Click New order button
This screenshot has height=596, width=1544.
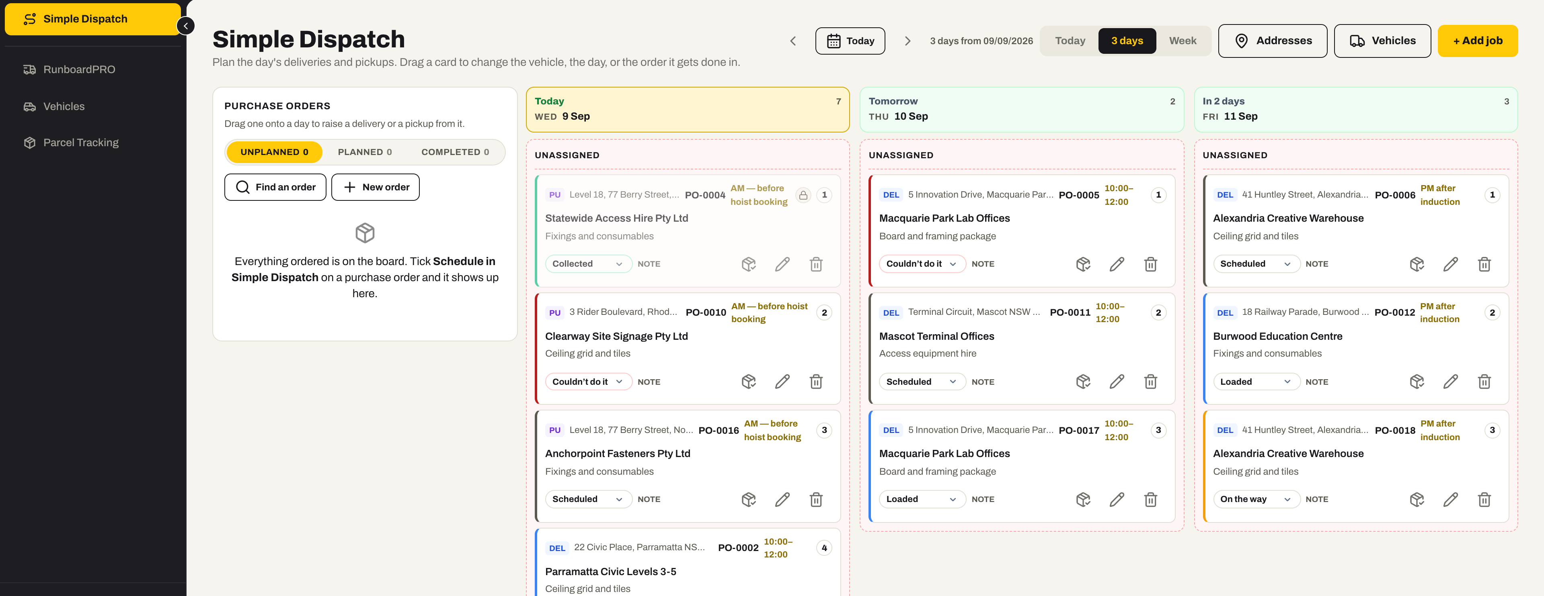(x=375, y=187)
